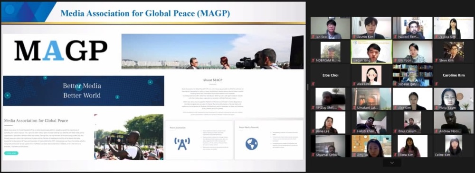Click the Better Media Better World banner
The height and width of the screenshot is (173, 475).
84,91
